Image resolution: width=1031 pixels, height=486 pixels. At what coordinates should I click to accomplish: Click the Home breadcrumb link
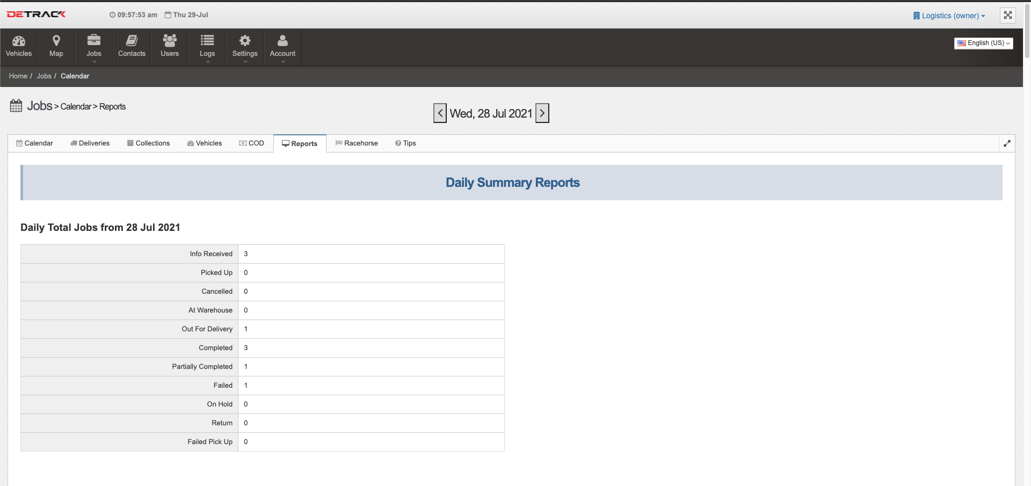point(18,76)
